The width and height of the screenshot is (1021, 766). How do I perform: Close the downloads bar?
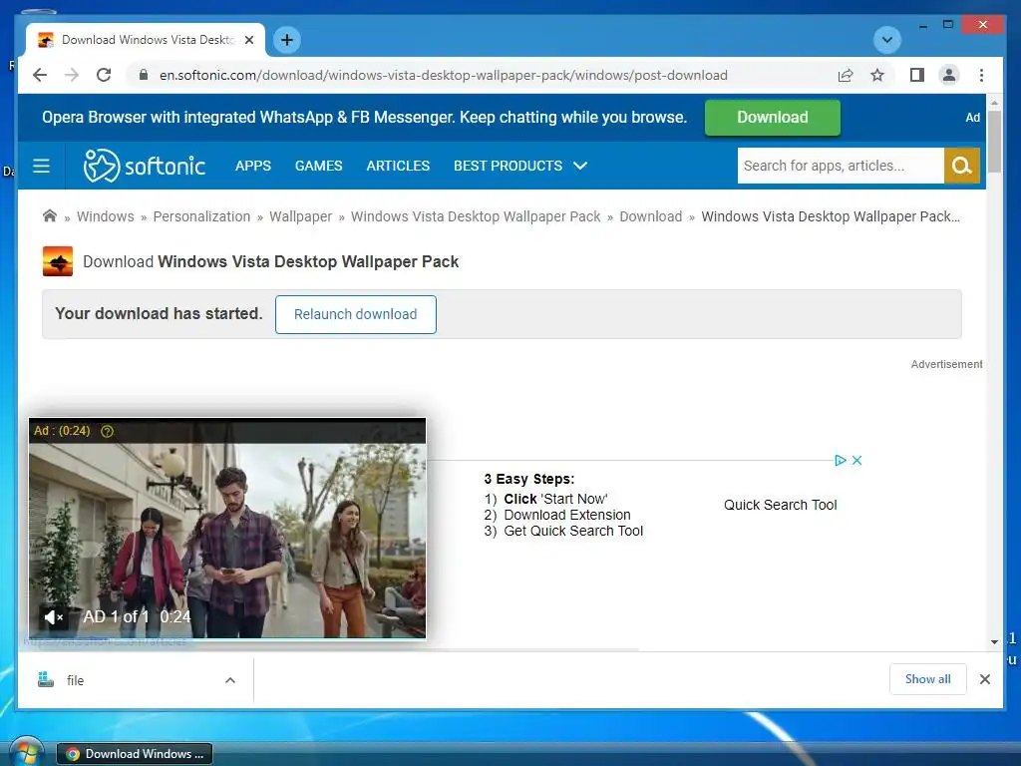984,679
